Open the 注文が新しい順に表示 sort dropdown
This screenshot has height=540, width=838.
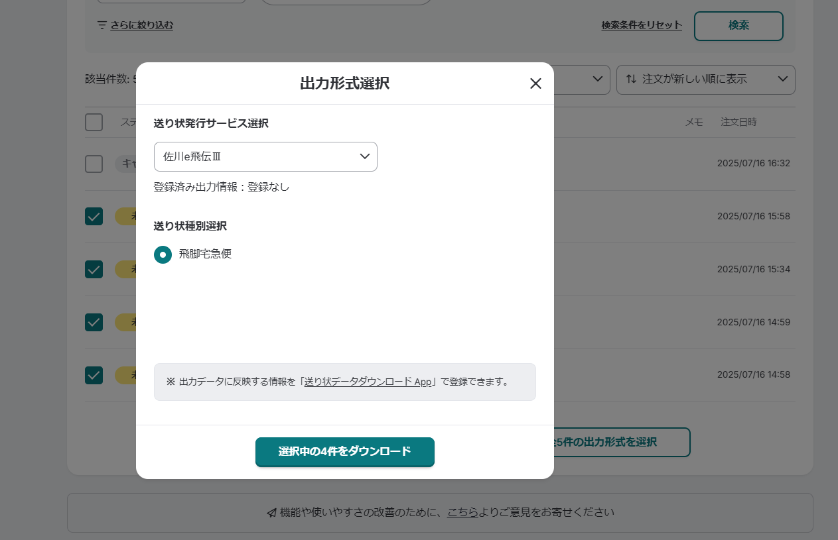click(706, 80)
